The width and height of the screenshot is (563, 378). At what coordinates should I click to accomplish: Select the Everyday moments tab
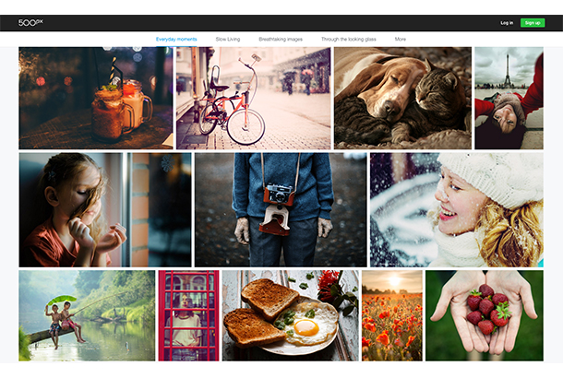tap(176, 40)
